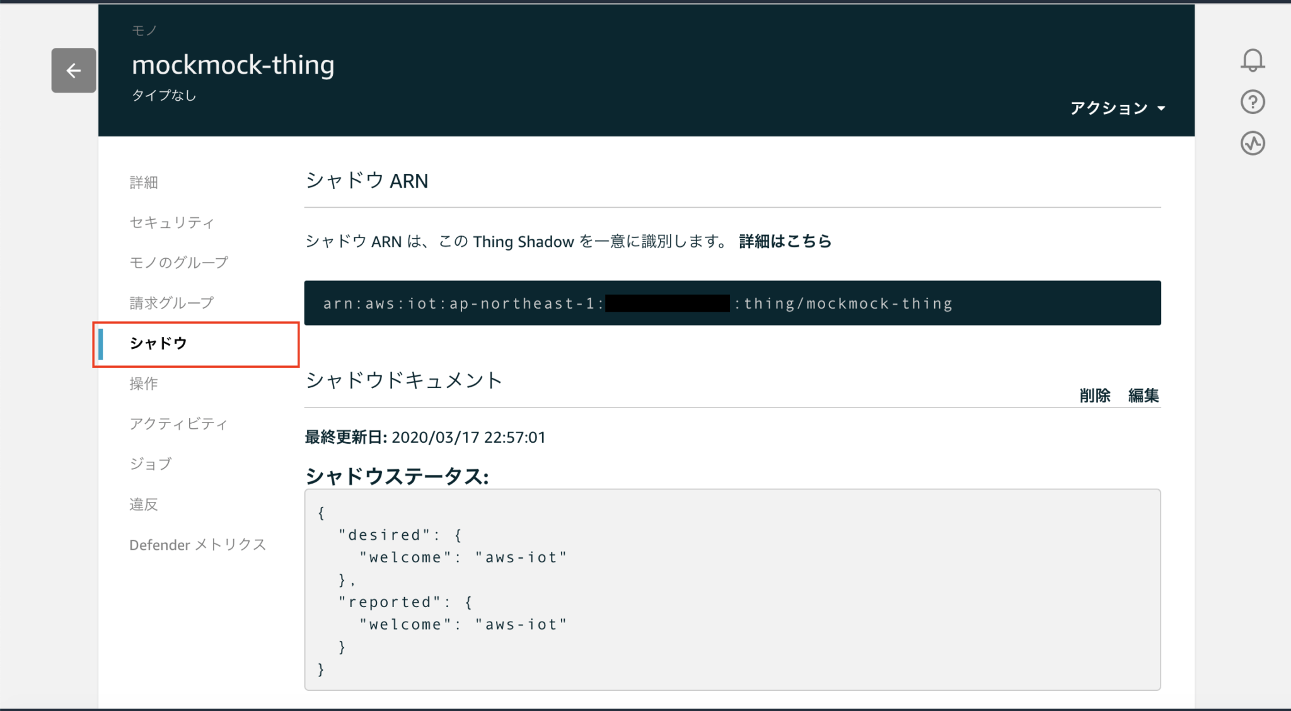Click the シャドウステータス: label

click(x=397, y=476)
